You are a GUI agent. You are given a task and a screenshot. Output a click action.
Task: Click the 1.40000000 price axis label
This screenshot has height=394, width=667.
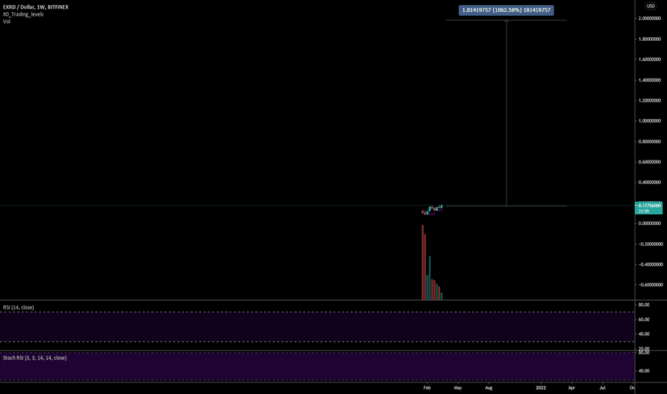point(650,80)
